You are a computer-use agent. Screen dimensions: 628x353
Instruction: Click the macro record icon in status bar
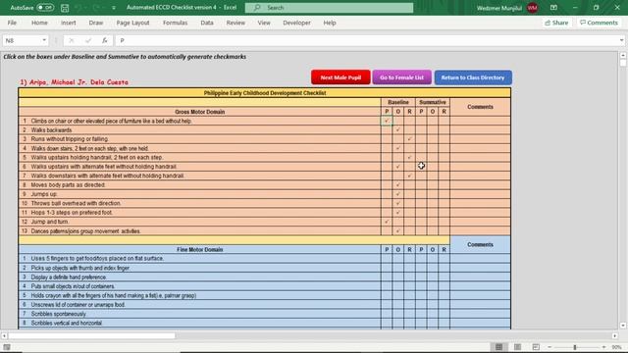click(7, 347)
